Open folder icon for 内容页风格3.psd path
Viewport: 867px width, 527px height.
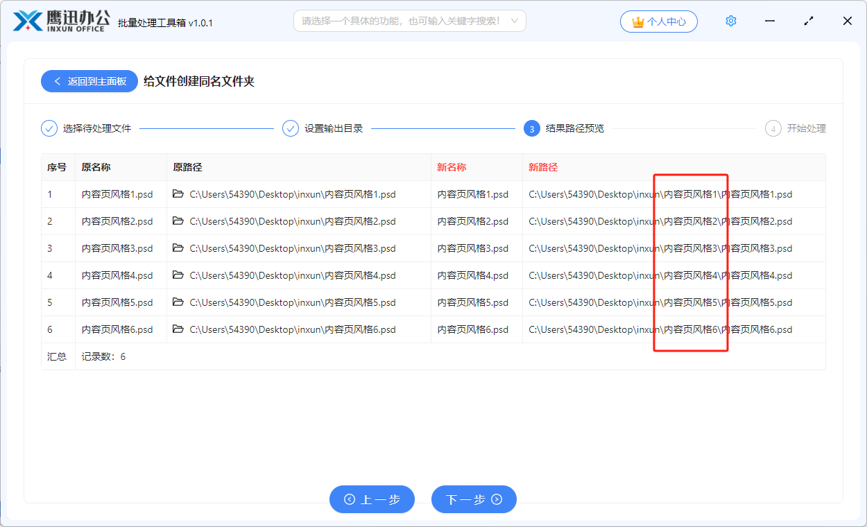pyautogui.click(x=178, y=248)
